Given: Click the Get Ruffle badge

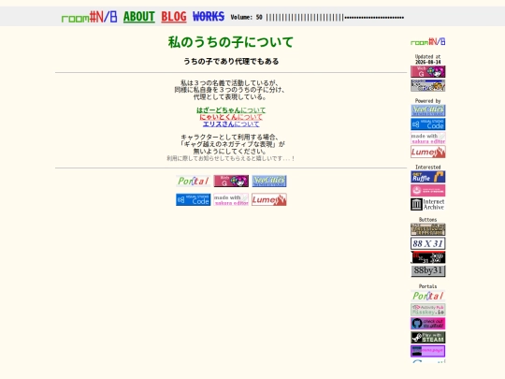Looking at the screenshot, I should click(428, 177).
